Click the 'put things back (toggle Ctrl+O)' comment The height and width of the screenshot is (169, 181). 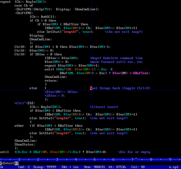(x=121, y=88)
